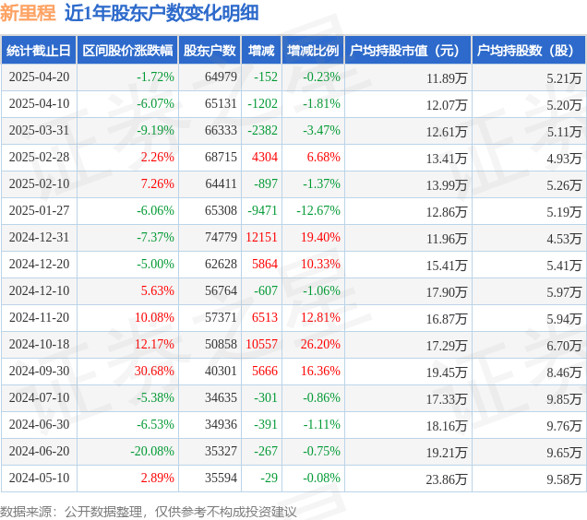
Task: Select the date cell 2024-06-30
Action: [x=39, y=425]
